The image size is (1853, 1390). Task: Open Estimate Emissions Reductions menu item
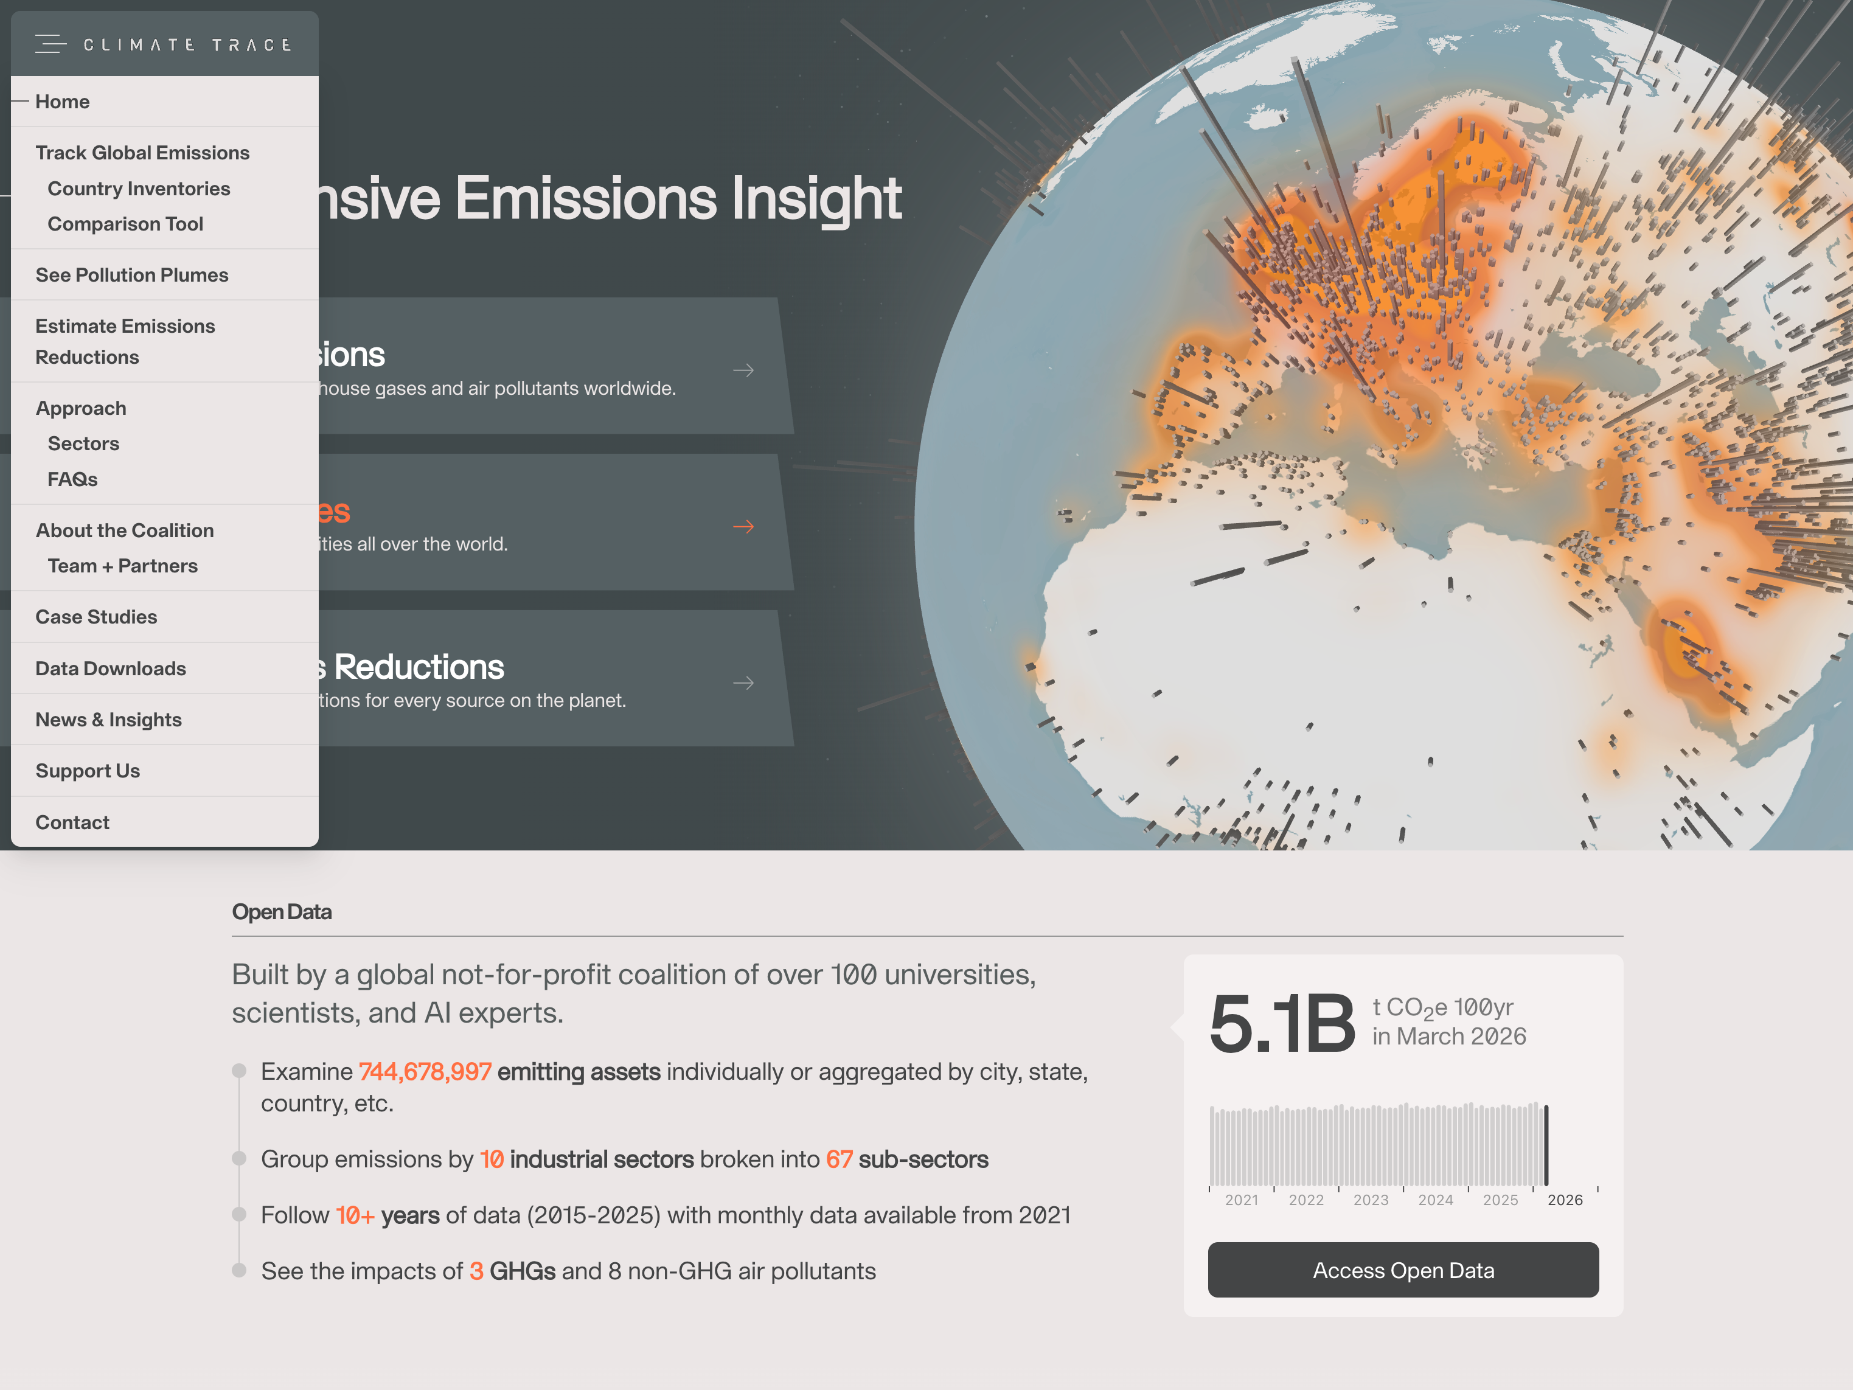[165, 341]
